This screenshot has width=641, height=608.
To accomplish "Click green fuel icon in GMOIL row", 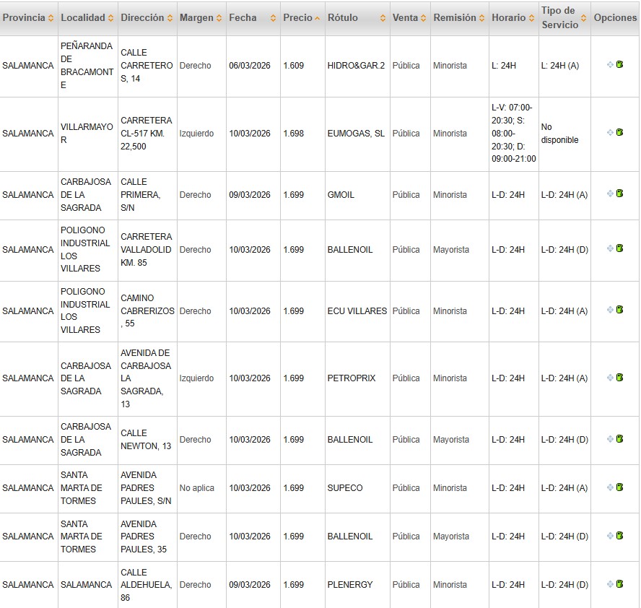I will (620, 194).
